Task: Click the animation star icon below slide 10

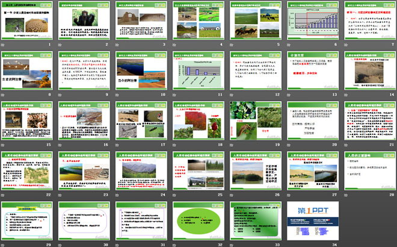Action: [x=117, y=95]
